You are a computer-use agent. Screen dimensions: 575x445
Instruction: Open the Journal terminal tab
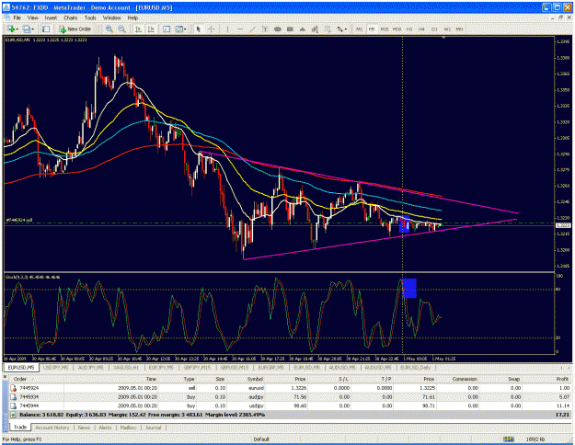[154, 428]
